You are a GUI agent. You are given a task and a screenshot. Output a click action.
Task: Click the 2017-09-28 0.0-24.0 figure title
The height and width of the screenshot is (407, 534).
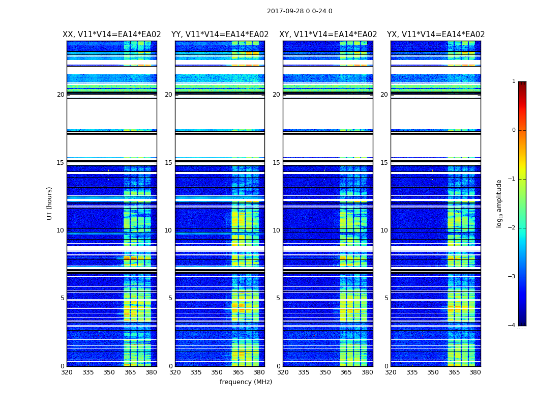click(300, 11)
